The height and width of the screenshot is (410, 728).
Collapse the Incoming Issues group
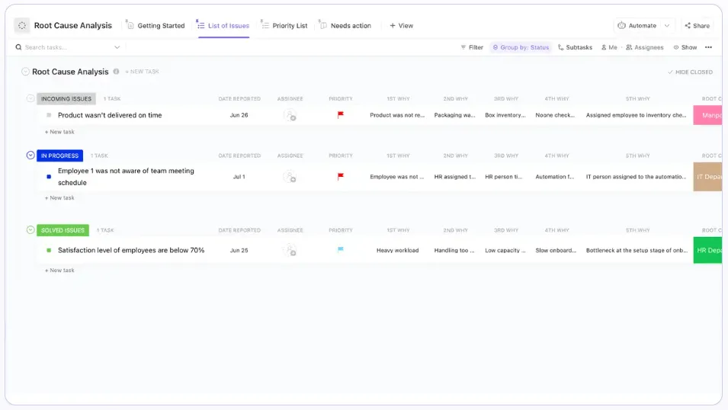point(30,98)
